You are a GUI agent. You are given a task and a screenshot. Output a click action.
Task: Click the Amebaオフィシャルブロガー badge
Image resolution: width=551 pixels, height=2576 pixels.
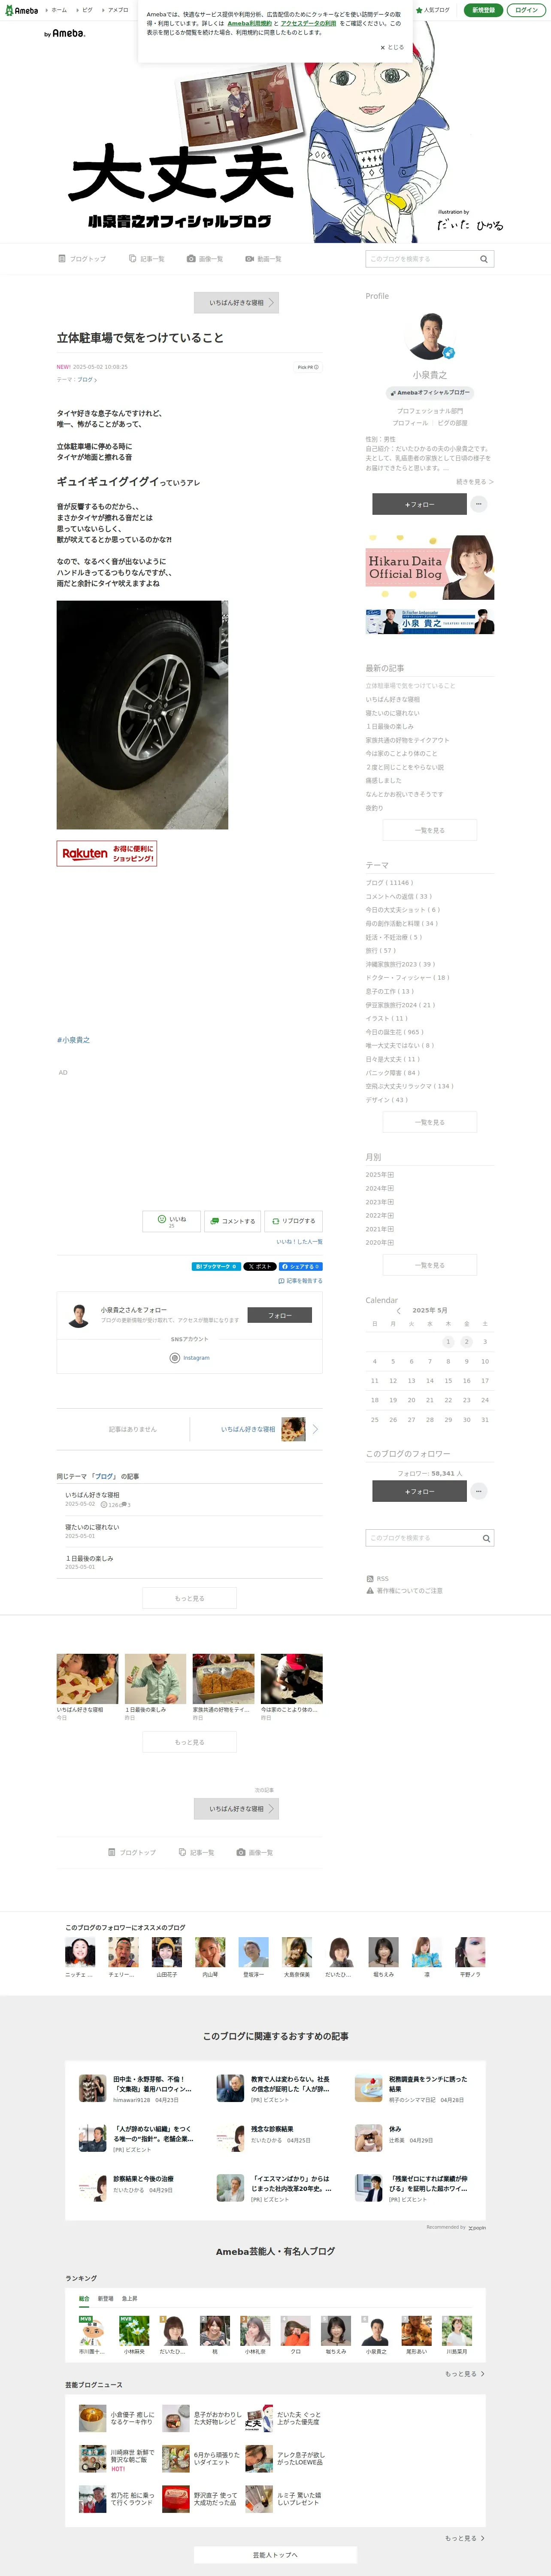tap(430, 393)
